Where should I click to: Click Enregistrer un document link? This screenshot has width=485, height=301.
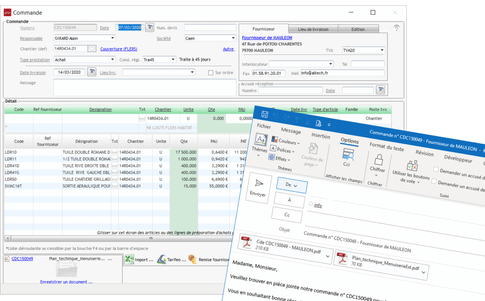tap(66, 282)
